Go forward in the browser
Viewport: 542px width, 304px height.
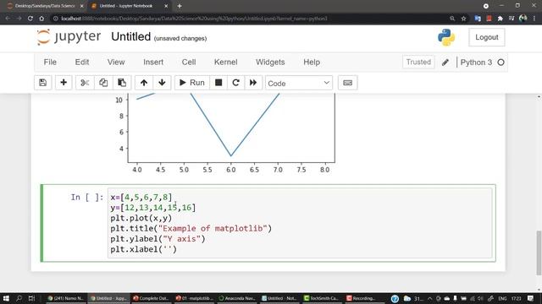[x=19, y=19]
